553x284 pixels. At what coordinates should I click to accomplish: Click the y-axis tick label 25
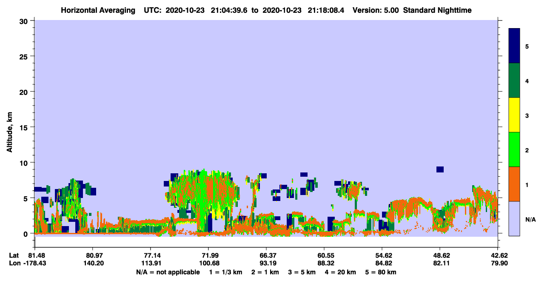tap(25, 56)
